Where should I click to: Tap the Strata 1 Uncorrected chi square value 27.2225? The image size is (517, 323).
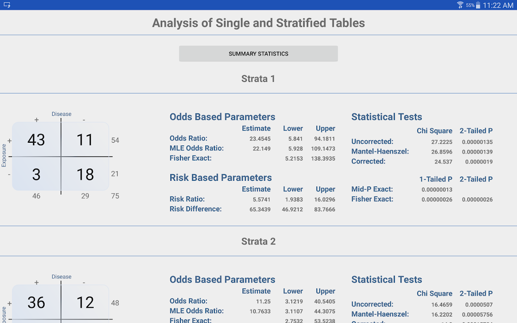pyautogui.click(x=441, y=142)
